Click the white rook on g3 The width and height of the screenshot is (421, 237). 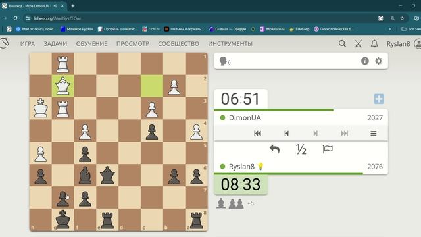63,109
